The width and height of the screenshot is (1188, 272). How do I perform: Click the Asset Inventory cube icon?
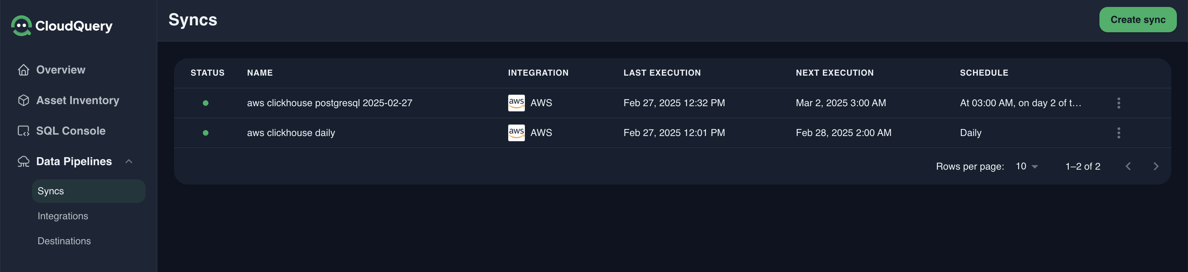tap(24, 100)
